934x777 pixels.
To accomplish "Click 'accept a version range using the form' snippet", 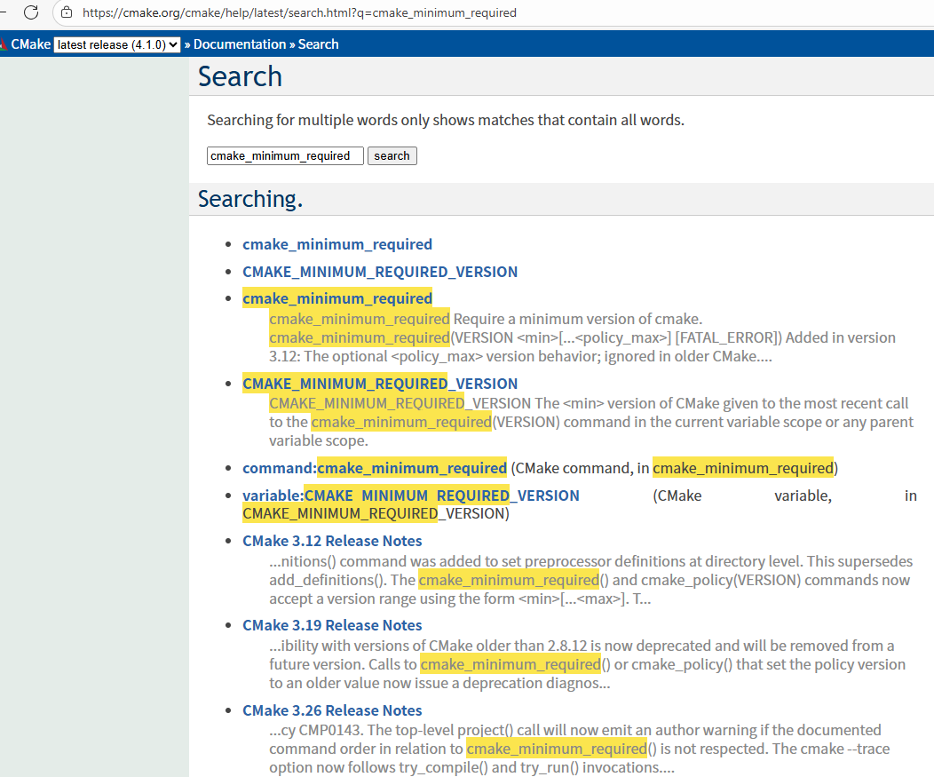I will point(392,599).
